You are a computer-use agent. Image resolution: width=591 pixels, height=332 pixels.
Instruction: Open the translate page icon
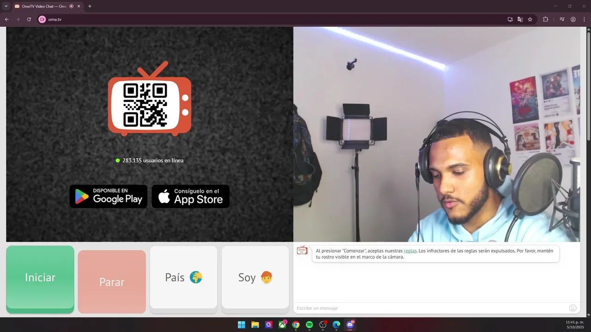[x=520, y=19]
